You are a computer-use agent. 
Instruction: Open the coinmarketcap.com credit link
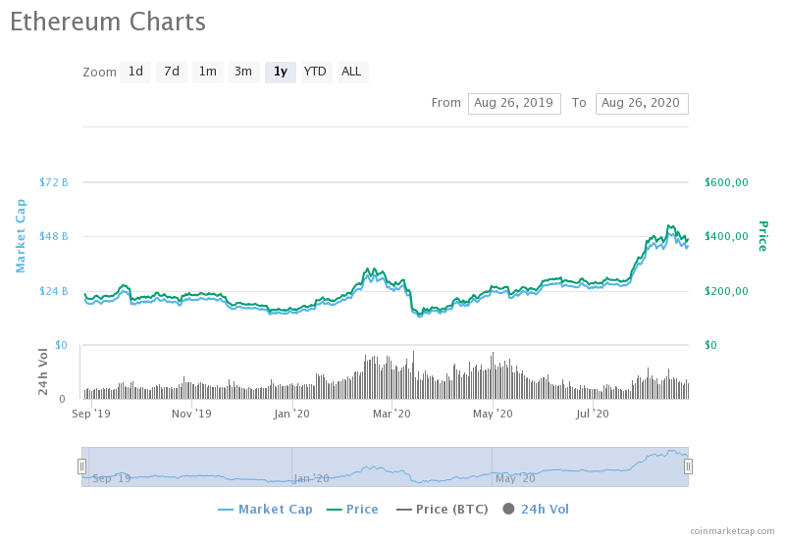[732, 531]
